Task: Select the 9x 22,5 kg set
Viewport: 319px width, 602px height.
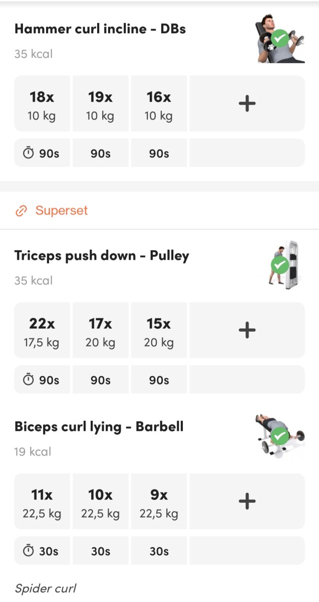Action: (159, 502)
